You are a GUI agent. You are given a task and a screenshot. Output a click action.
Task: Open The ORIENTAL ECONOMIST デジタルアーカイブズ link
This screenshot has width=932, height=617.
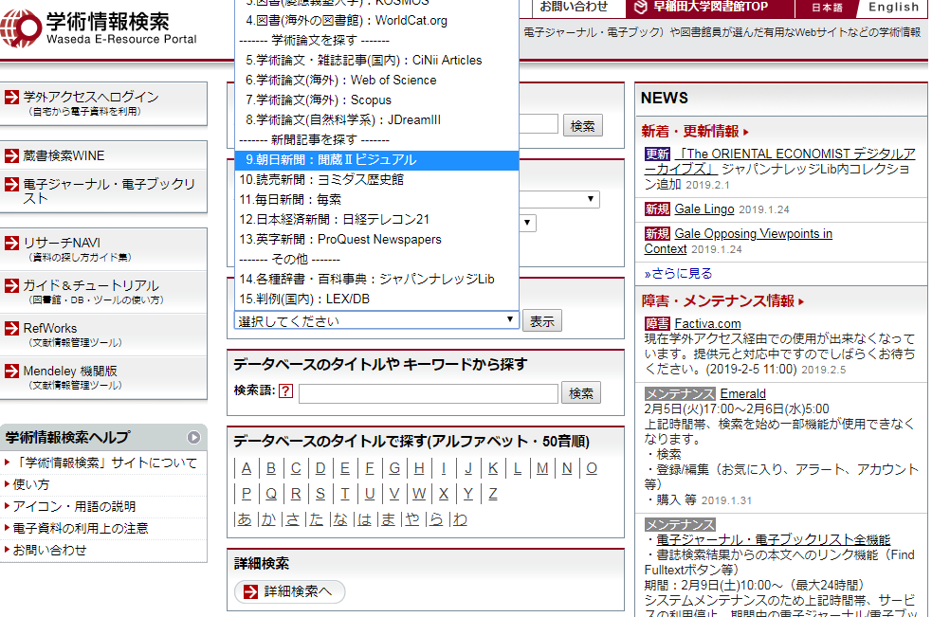780,161
